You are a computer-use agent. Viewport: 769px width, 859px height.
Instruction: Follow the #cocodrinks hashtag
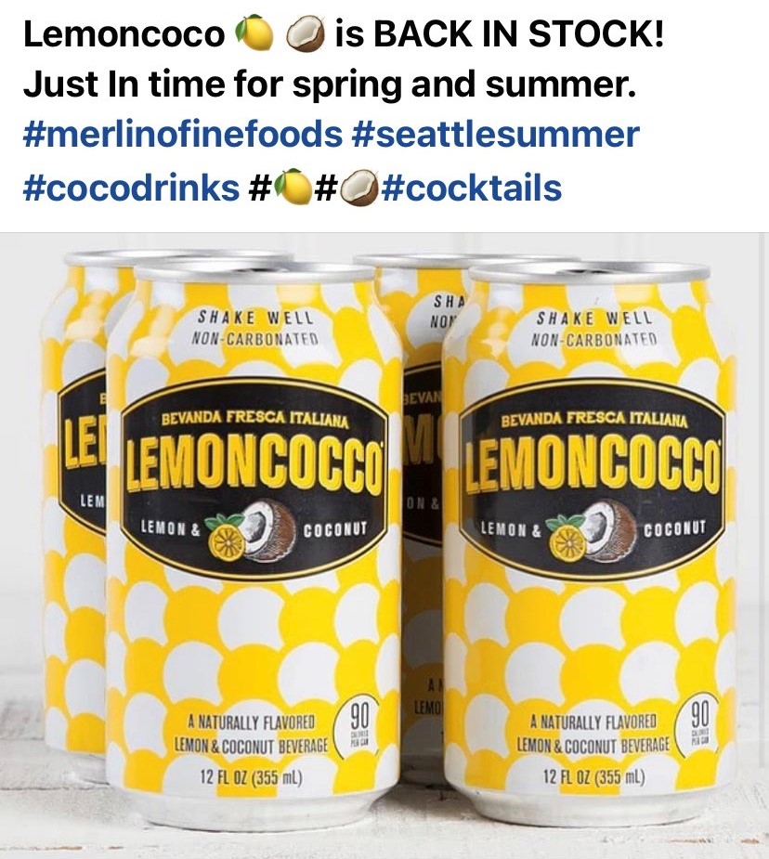click(132, 187)
